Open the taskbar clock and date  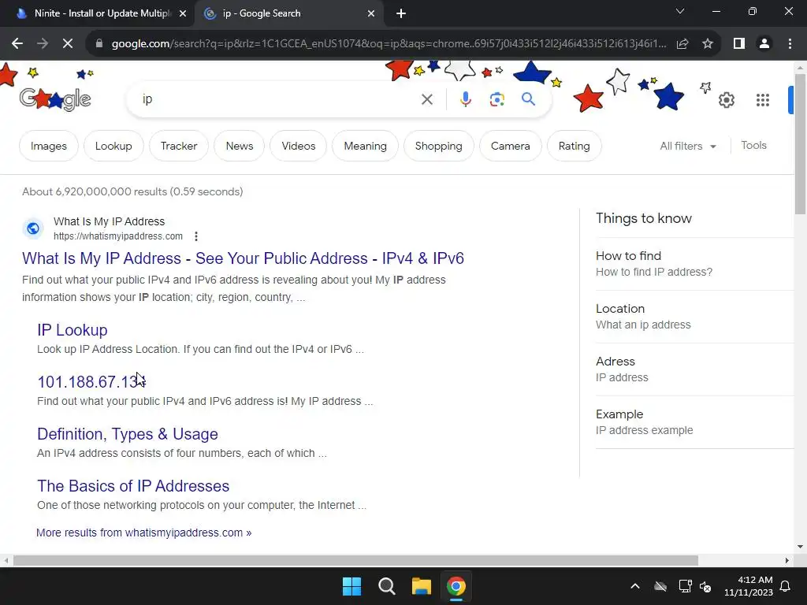click(x=749, y=586)
